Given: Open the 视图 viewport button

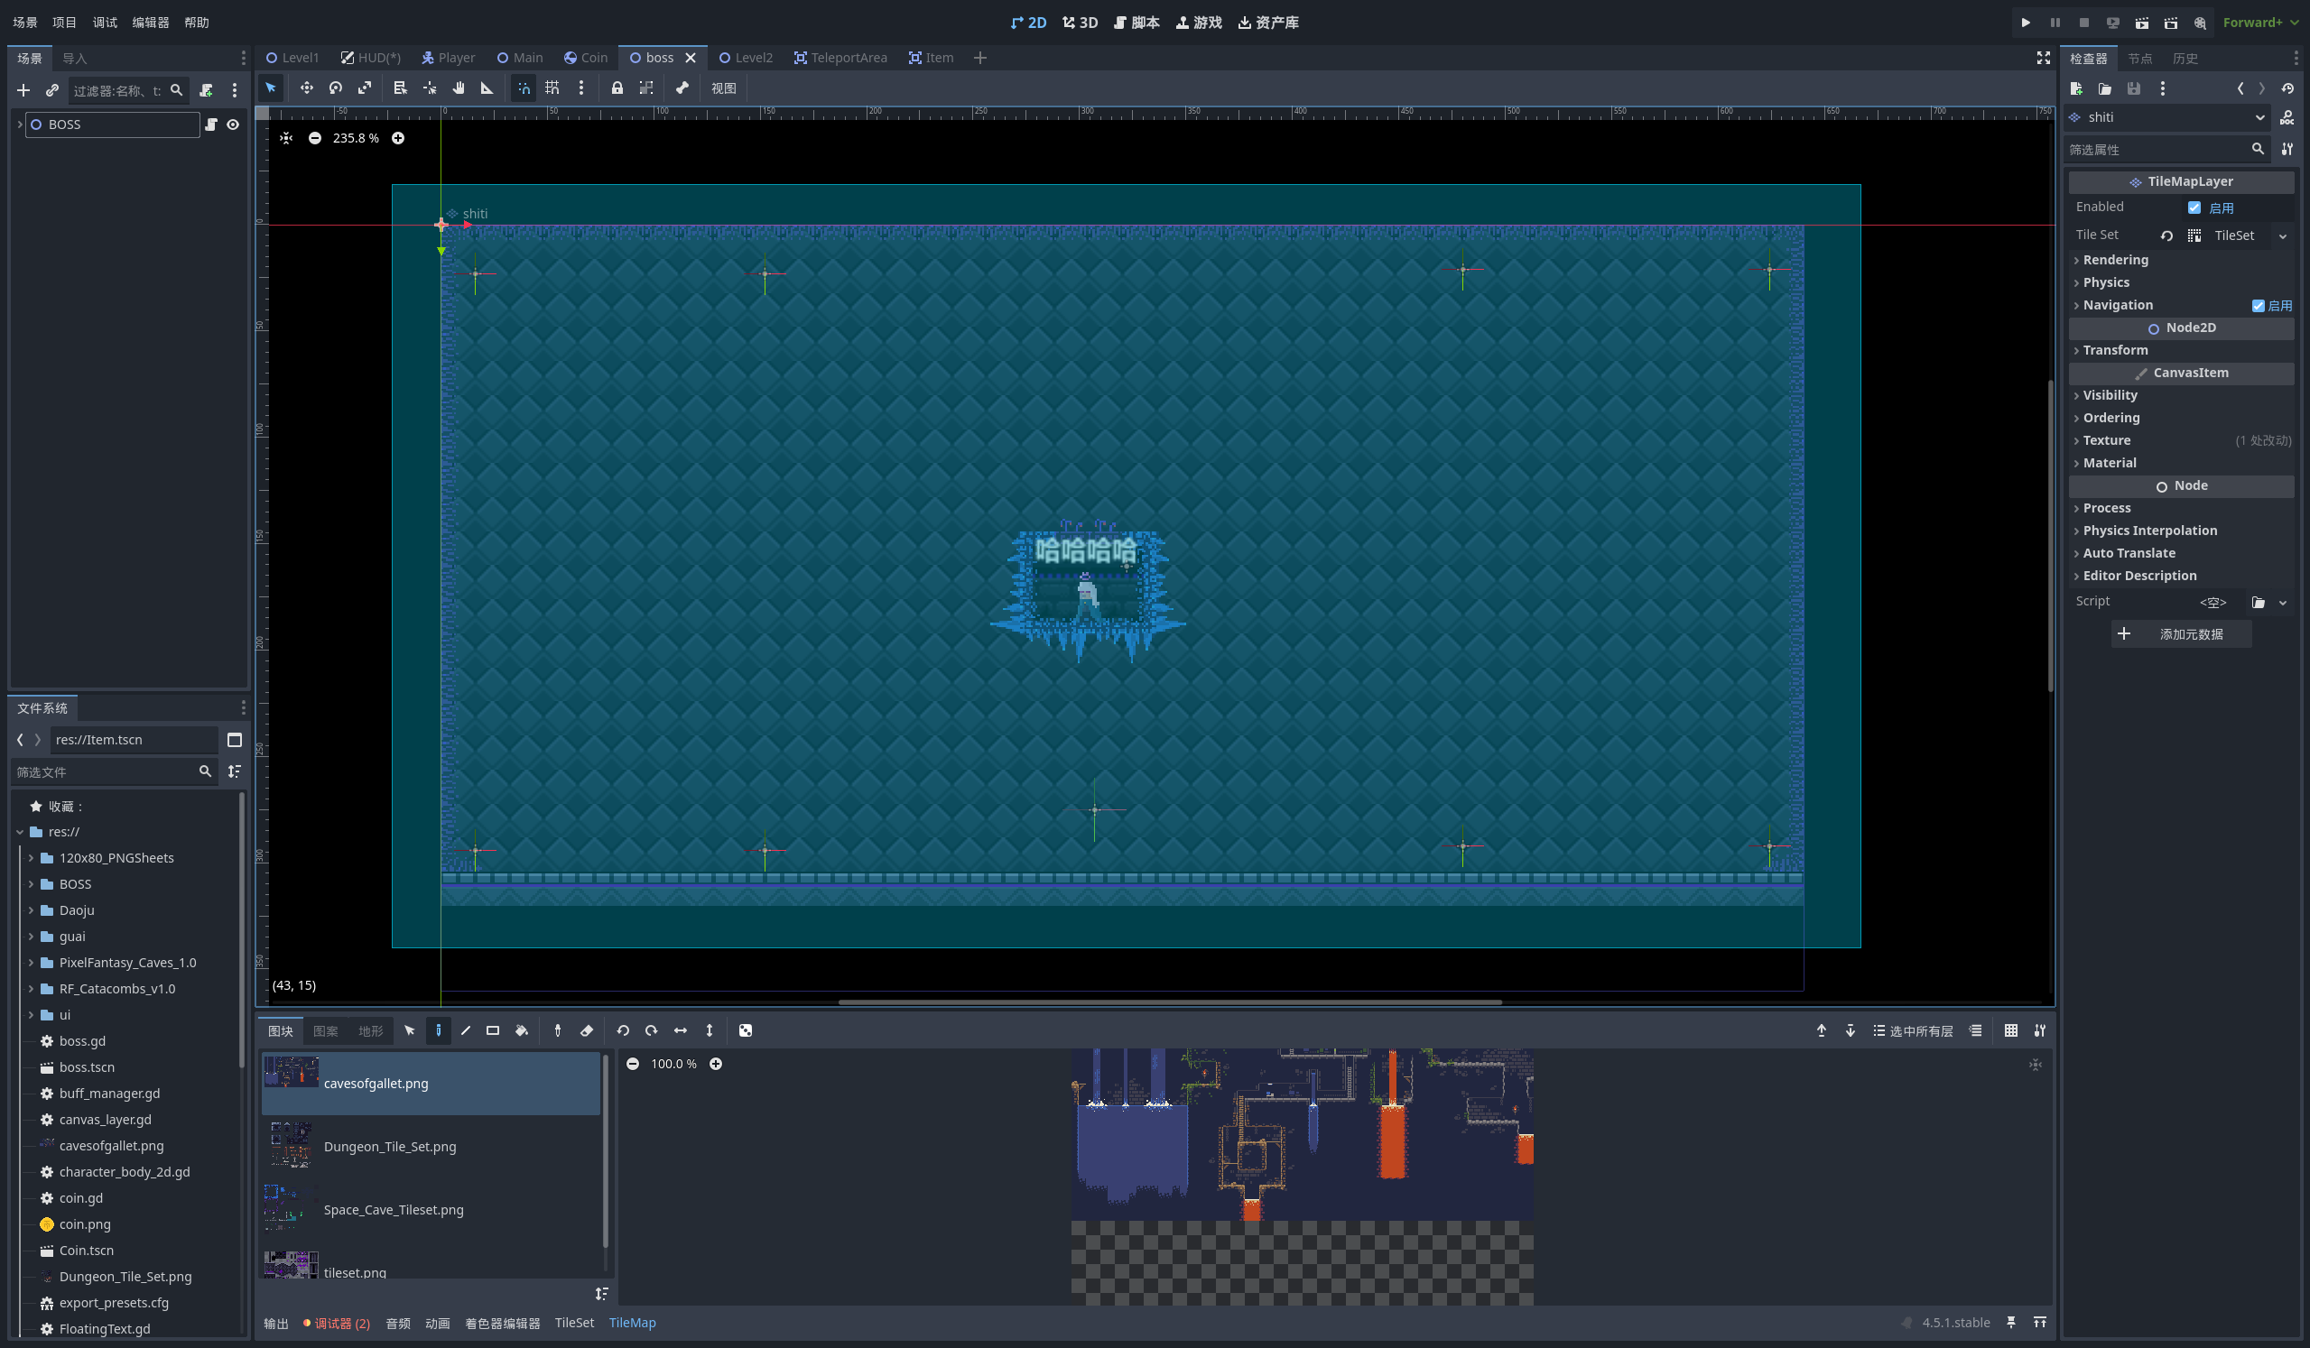Looking at the screenshot, I should point(723,88).
